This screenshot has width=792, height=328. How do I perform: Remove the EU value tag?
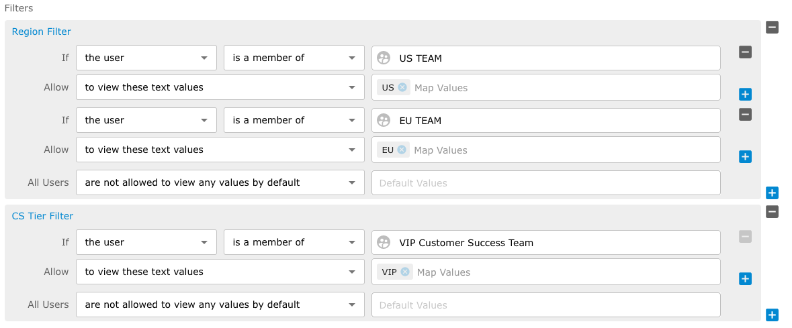click(x=402, y=150)
